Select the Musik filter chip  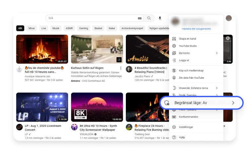click(56, 28)
